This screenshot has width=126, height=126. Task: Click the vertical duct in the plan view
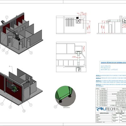point(78,60)
